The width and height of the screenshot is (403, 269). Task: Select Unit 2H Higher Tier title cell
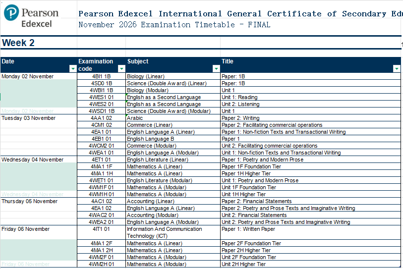point(310,264)
